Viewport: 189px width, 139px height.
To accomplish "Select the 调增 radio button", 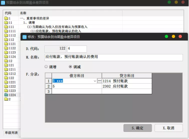I will [x=46, y=66].
